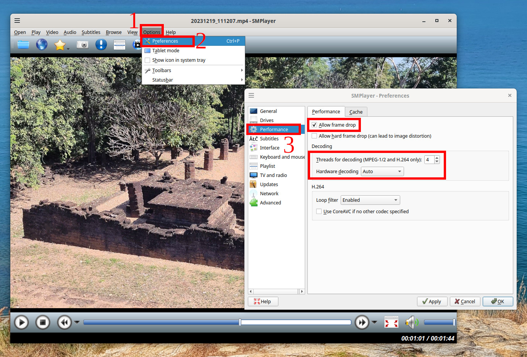
Task: Open Hardware decoding dropdown
Action: 382,172
